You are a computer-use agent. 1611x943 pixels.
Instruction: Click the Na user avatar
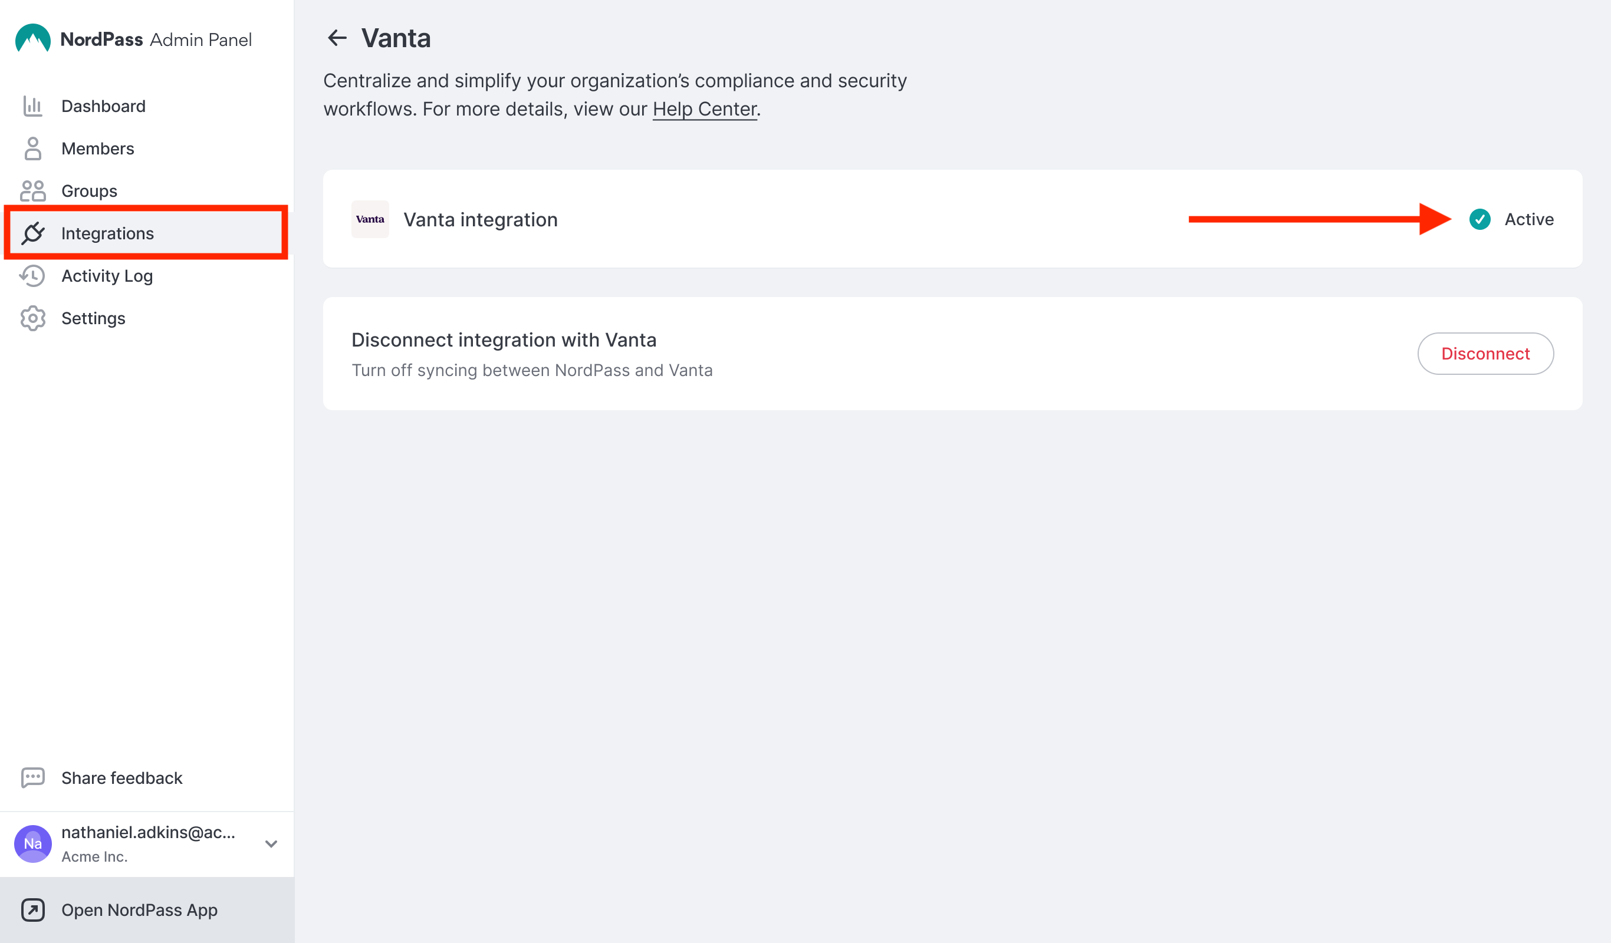(32, 844)
